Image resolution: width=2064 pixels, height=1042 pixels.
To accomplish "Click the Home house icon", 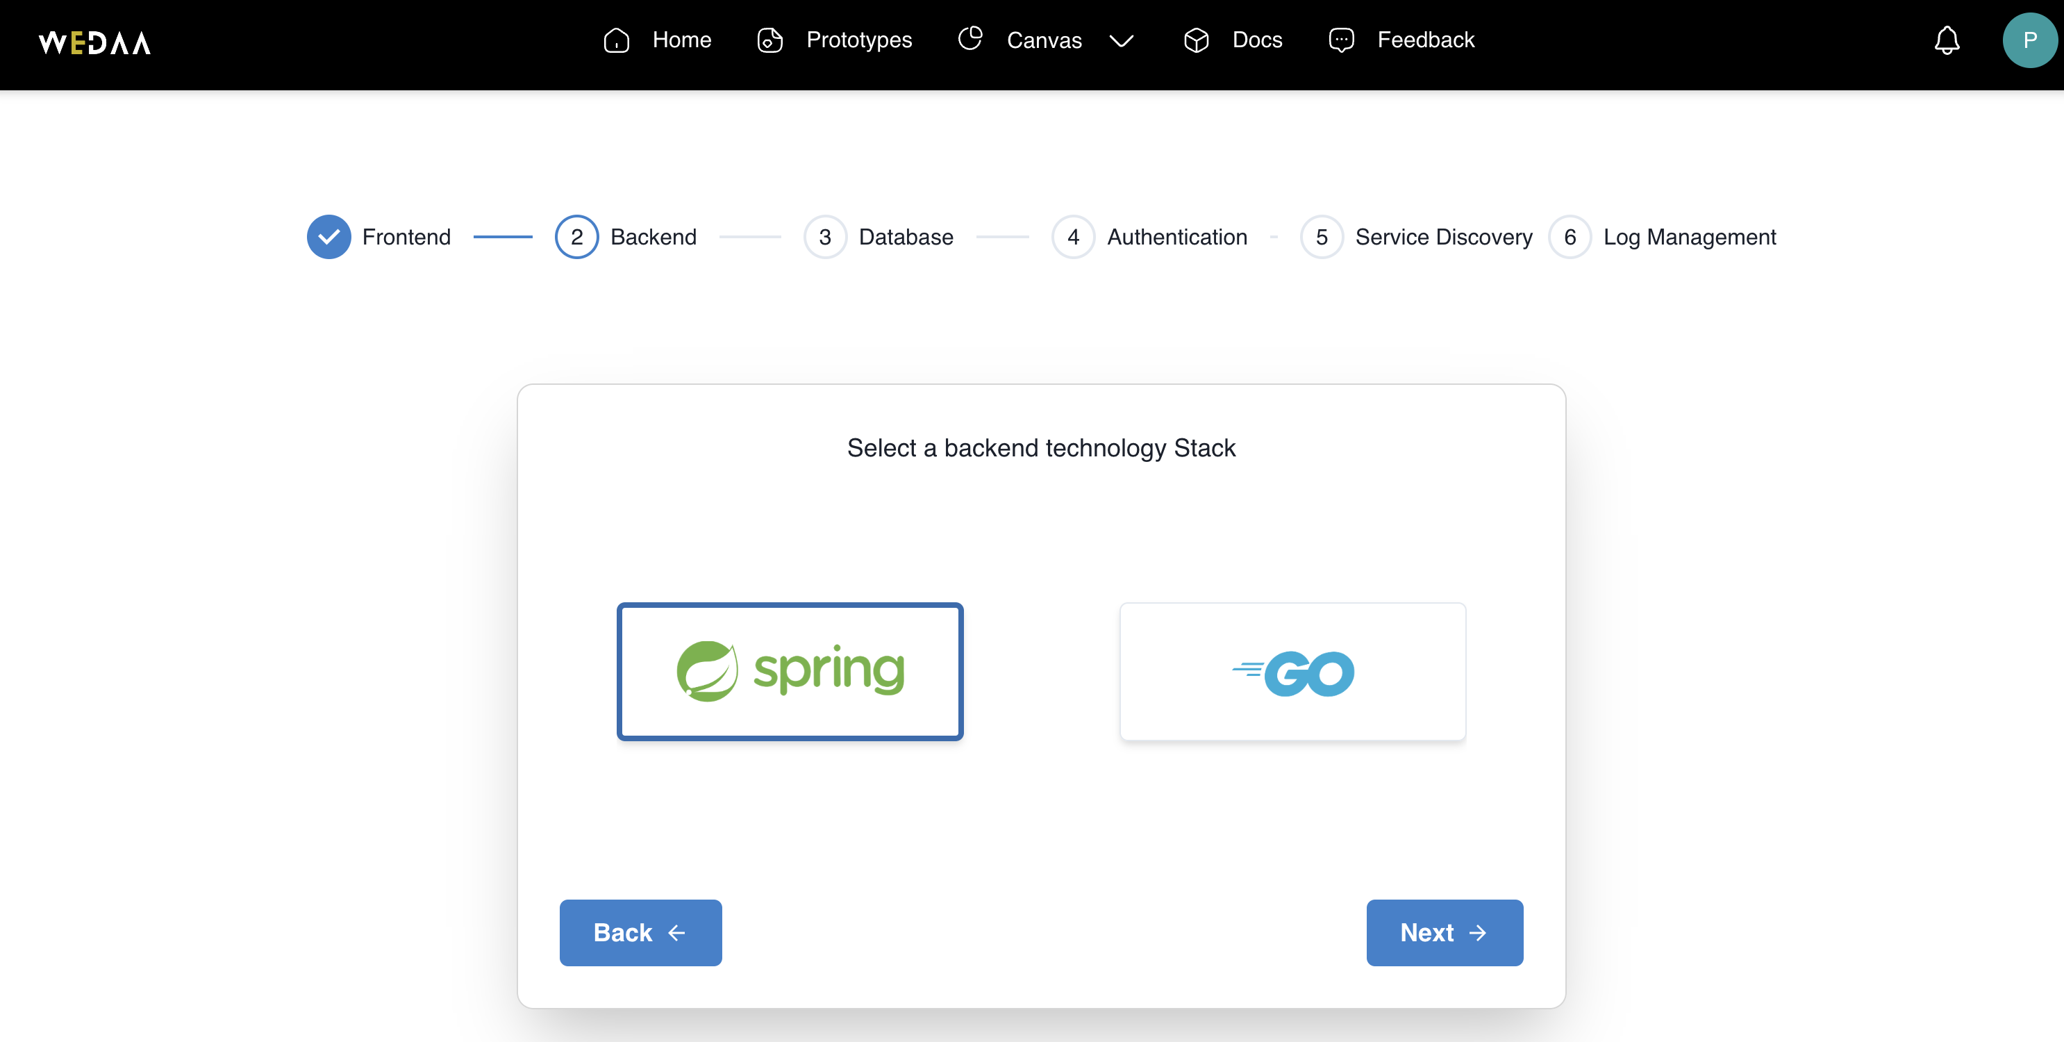I will [x=616, y=40].
